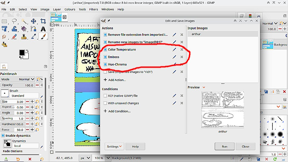Enable the With unsaved changes condition

coord(105,103)
